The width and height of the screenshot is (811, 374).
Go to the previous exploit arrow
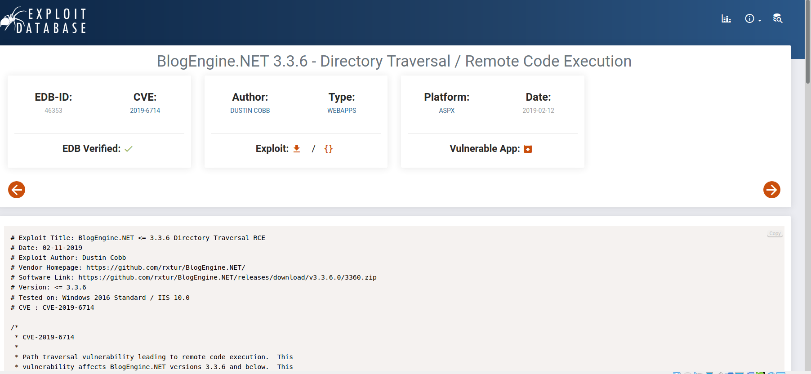click(x=17, y=190)
